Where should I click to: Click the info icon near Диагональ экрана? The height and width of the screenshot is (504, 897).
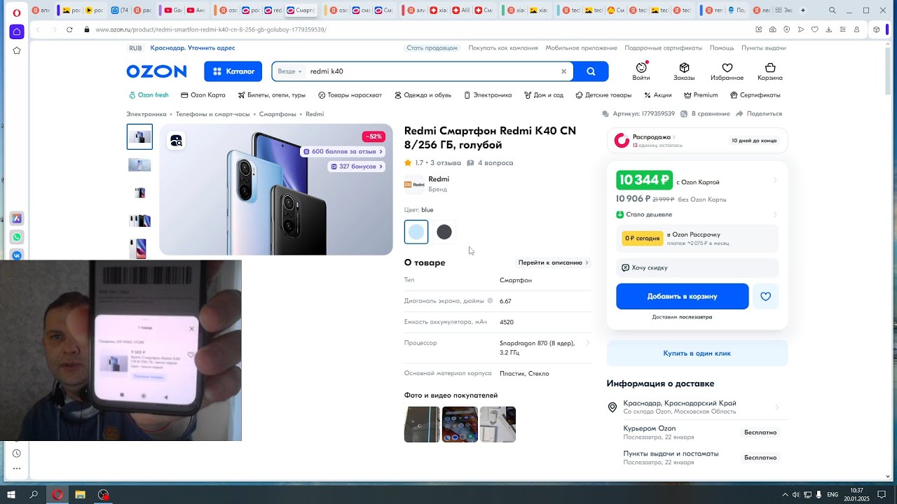(x=490, y=301)
